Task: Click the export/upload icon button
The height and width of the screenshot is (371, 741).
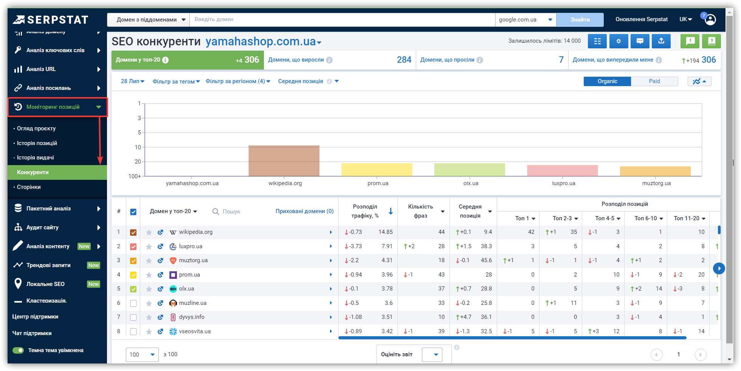Action: [661, 41]
